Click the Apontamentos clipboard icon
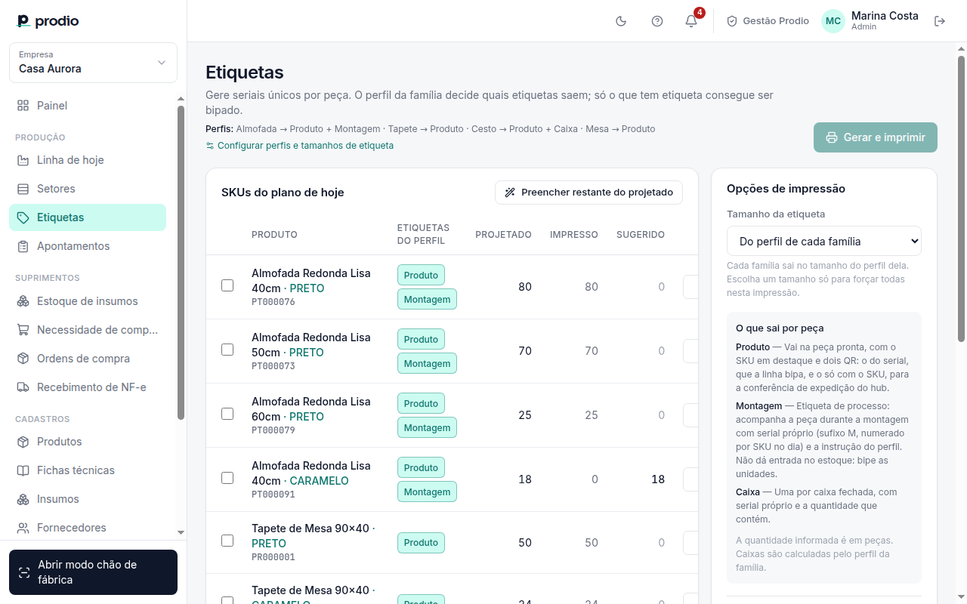Image resolution: width=967 pixels, height=604 pixels. 23,246
